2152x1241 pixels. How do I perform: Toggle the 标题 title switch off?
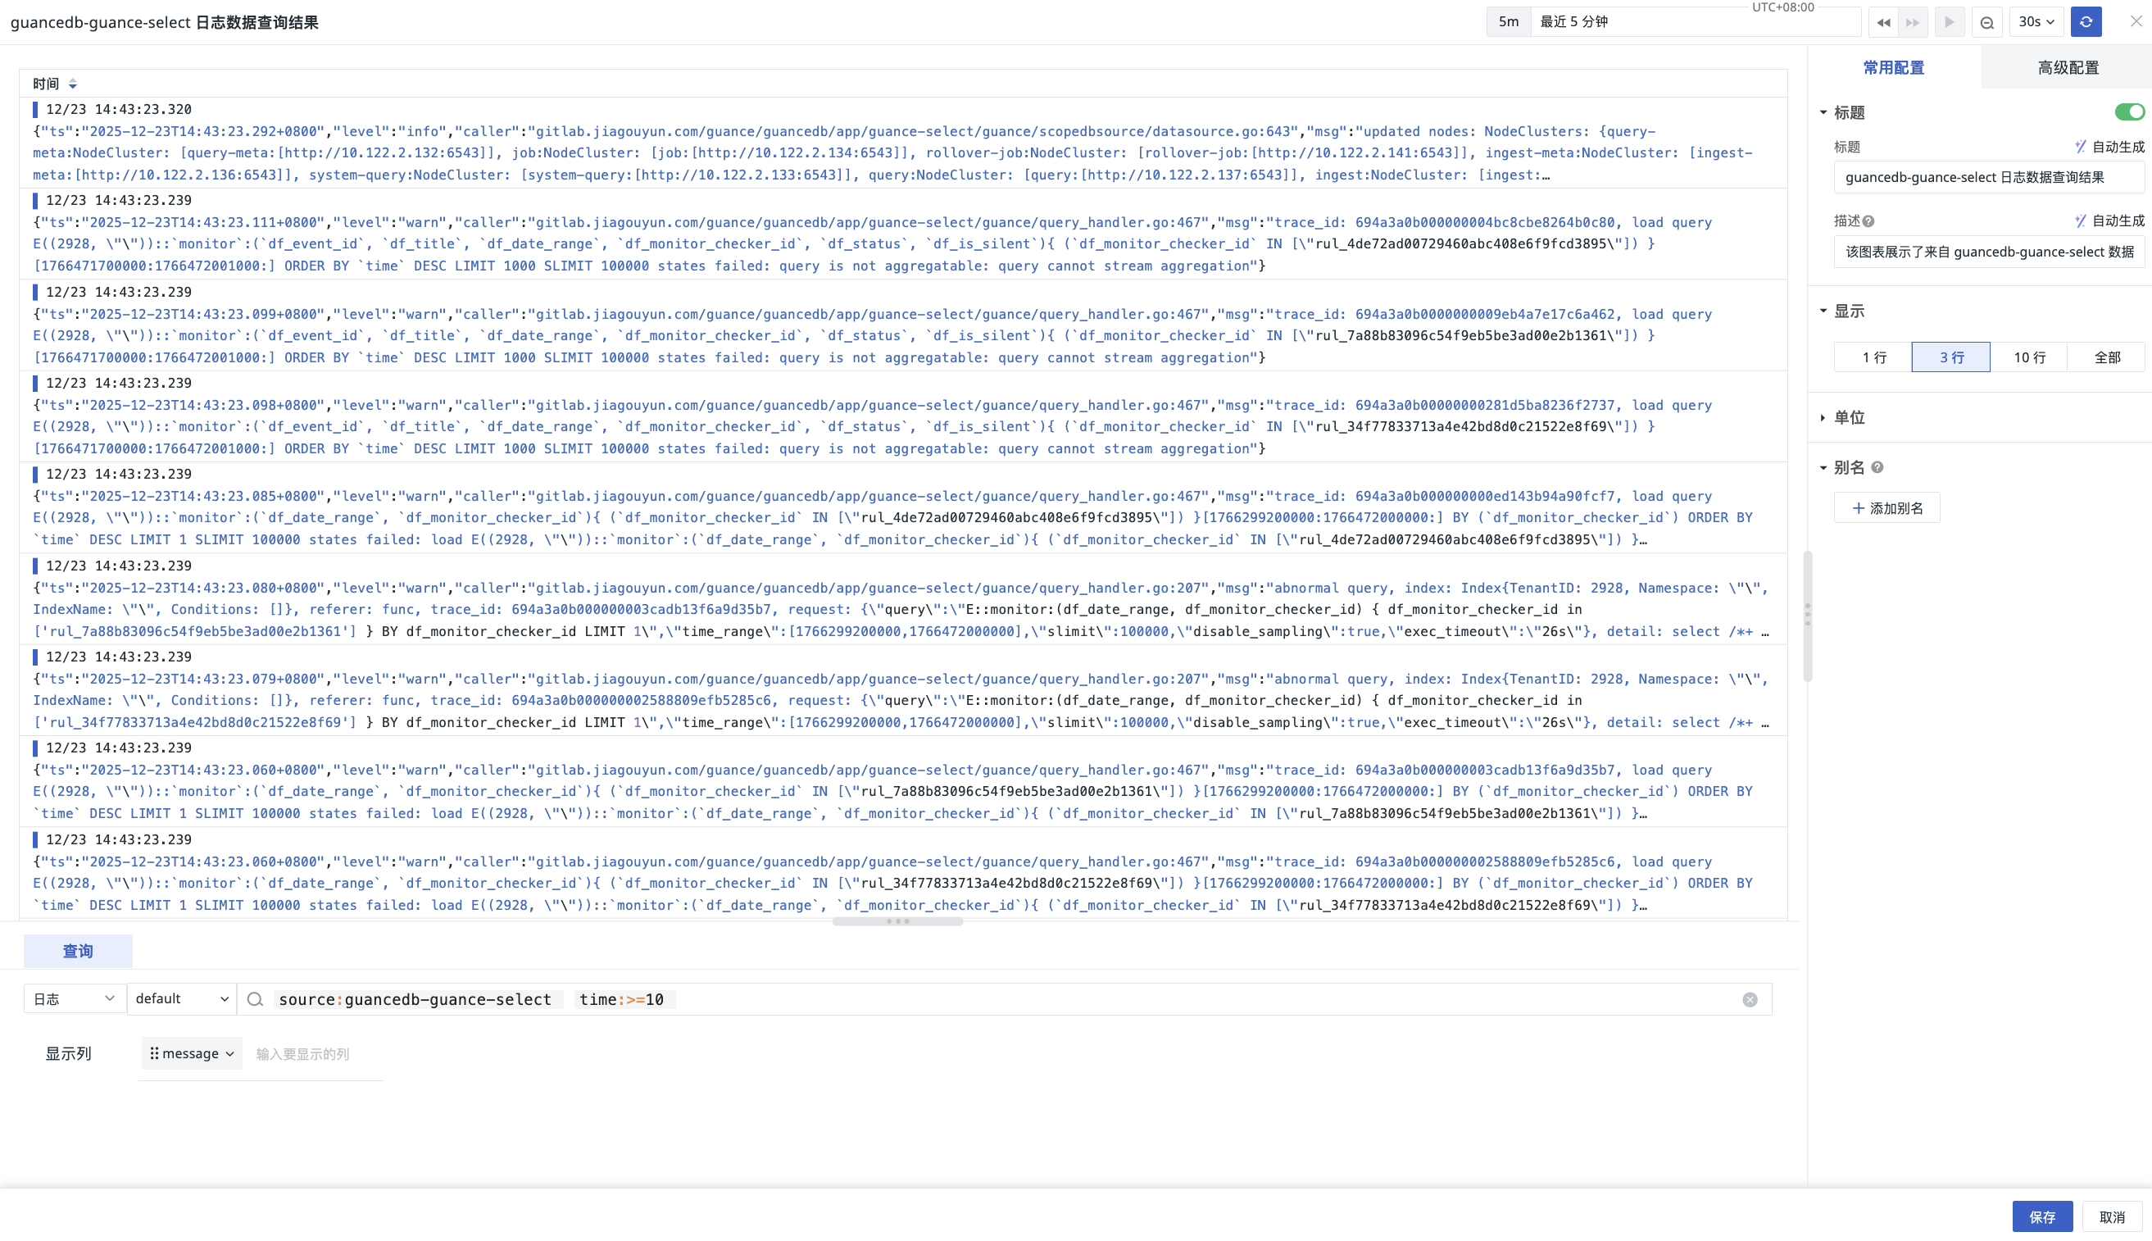click(2129, 112)
